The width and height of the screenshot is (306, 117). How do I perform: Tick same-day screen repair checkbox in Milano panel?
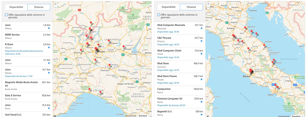point(6,15)
